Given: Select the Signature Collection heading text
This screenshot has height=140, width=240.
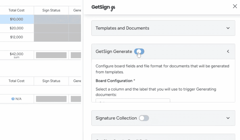Looking at the screenshot, I should [x=116, y=118].
